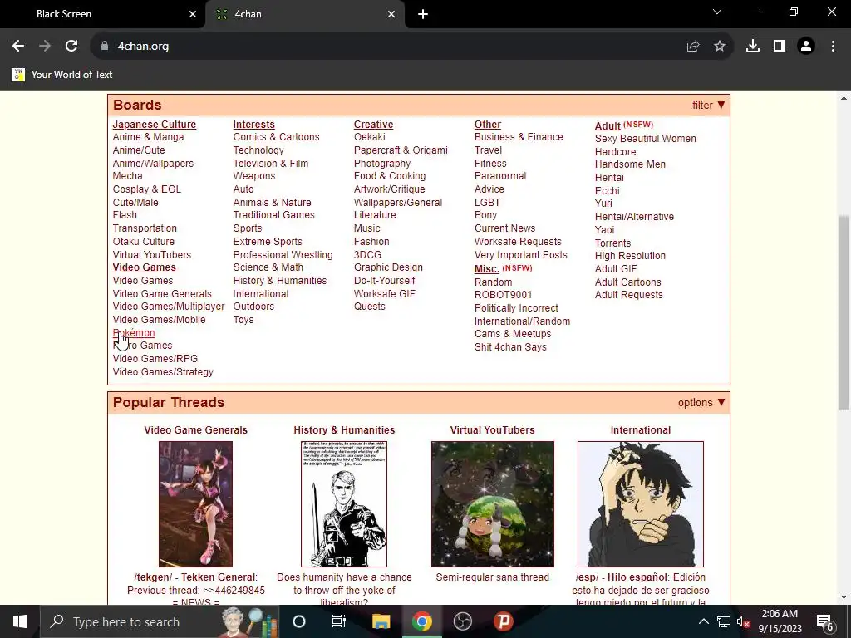Viewport: 851px width, 638px height.
Task: Open the Retro Games board
Action: pyautogui.click(x=142, y=346)
